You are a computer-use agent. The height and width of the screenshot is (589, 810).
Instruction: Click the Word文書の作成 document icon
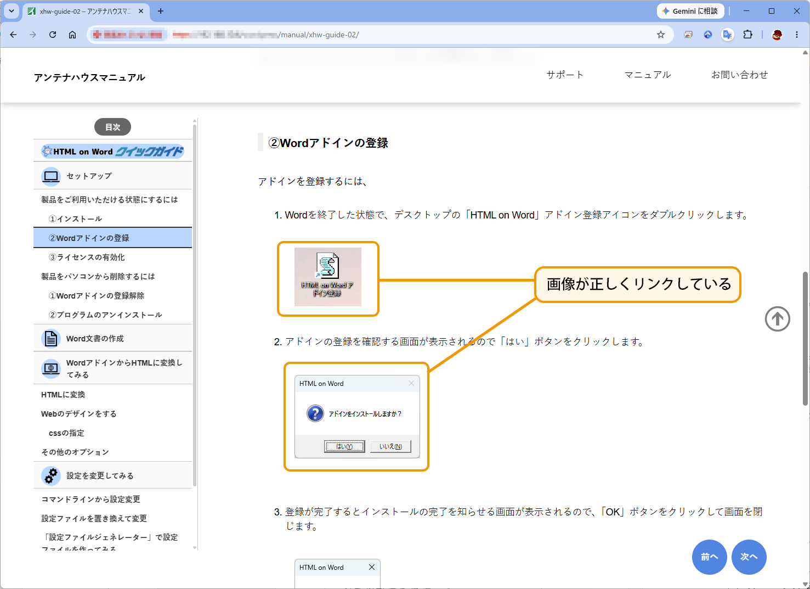pyautogui.click(x=51, y=338)
